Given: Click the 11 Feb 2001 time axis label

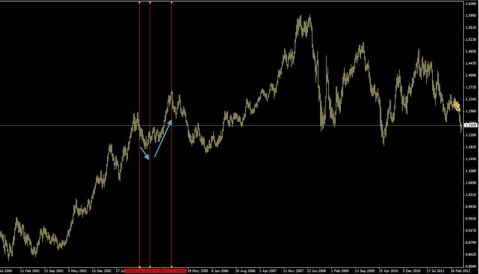Looking at the screenshot, I should click(30, 271).
